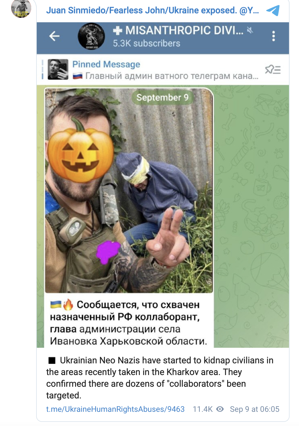Click the September 9 date badge
The height and width of the screenshot is (426, 299).
pos(163,97)
